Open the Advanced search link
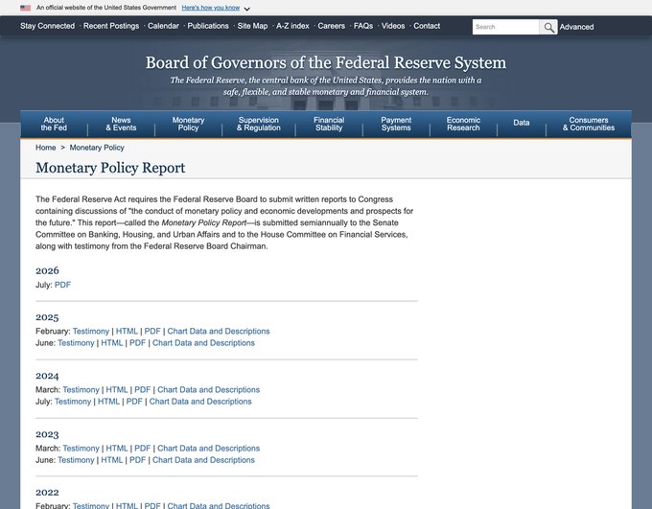Screen dimensions: 652x509 pos(576,27)
